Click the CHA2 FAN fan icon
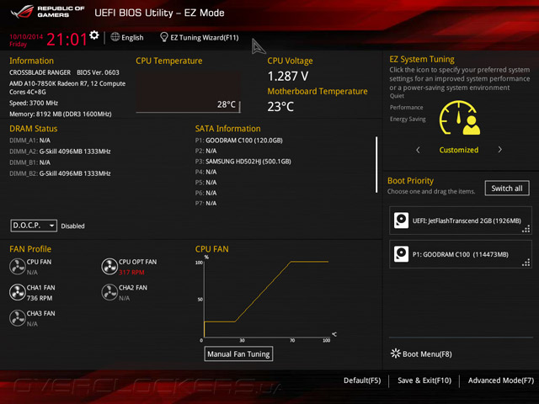 [109, 292]
